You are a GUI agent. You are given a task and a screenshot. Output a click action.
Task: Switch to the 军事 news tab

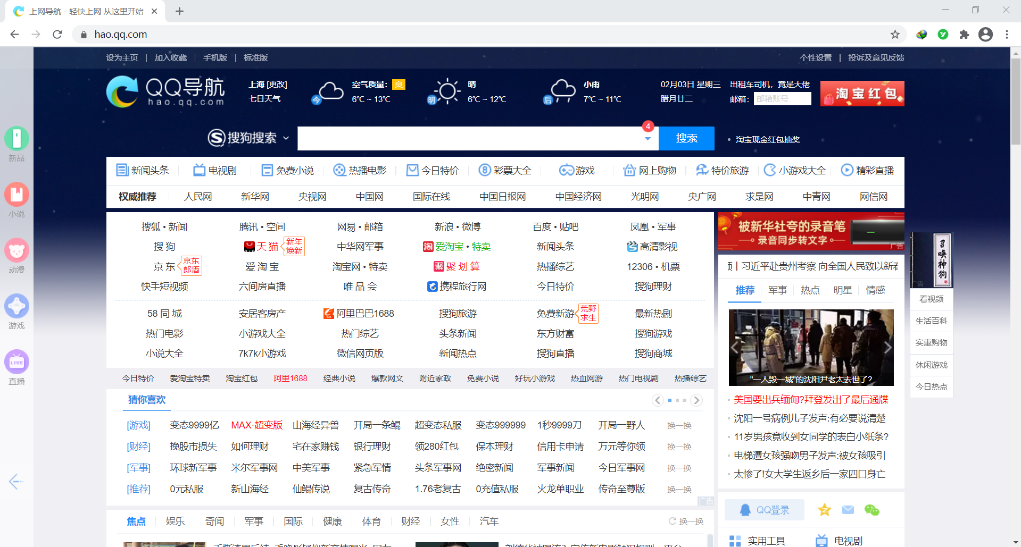tap(777, 290)
